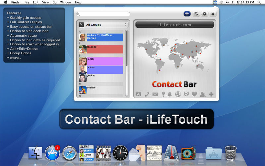Open the thermometer dock app
This screenshot has width=265, height=166.
171,153
